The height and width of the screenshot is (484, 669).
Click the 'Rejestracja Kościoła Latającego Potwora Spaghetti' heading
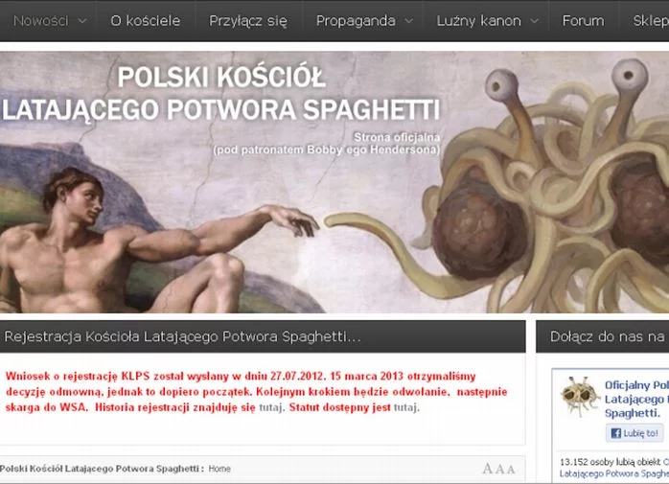click(182, 336)
